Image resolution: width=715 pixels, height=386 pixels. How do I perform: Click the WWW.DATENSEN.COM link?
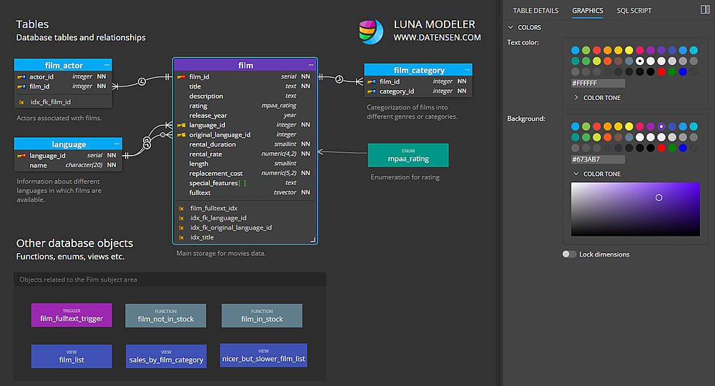[x=437, y=37]
